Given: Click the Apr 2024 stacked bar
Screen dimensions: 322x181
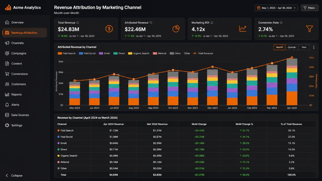Looking at the screenshot, I should pyautogui.click(x=292, y=82).
